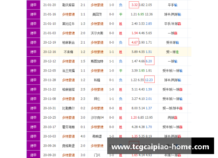Select the date cell 20-12-05
The height and width of the screenshot is (158, 218).
pos(50,71)
